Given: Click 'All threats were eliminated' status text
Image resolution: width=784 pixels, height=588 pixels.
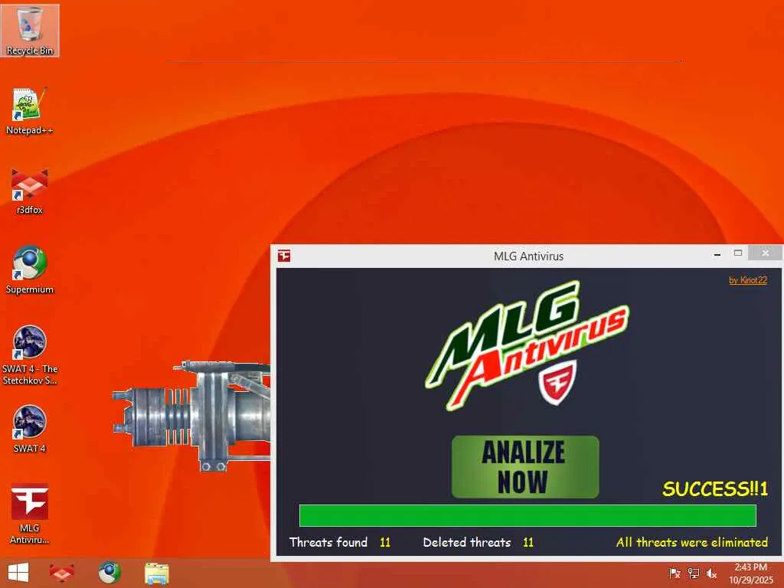Looking at the screenshot, I should [692, 543].
